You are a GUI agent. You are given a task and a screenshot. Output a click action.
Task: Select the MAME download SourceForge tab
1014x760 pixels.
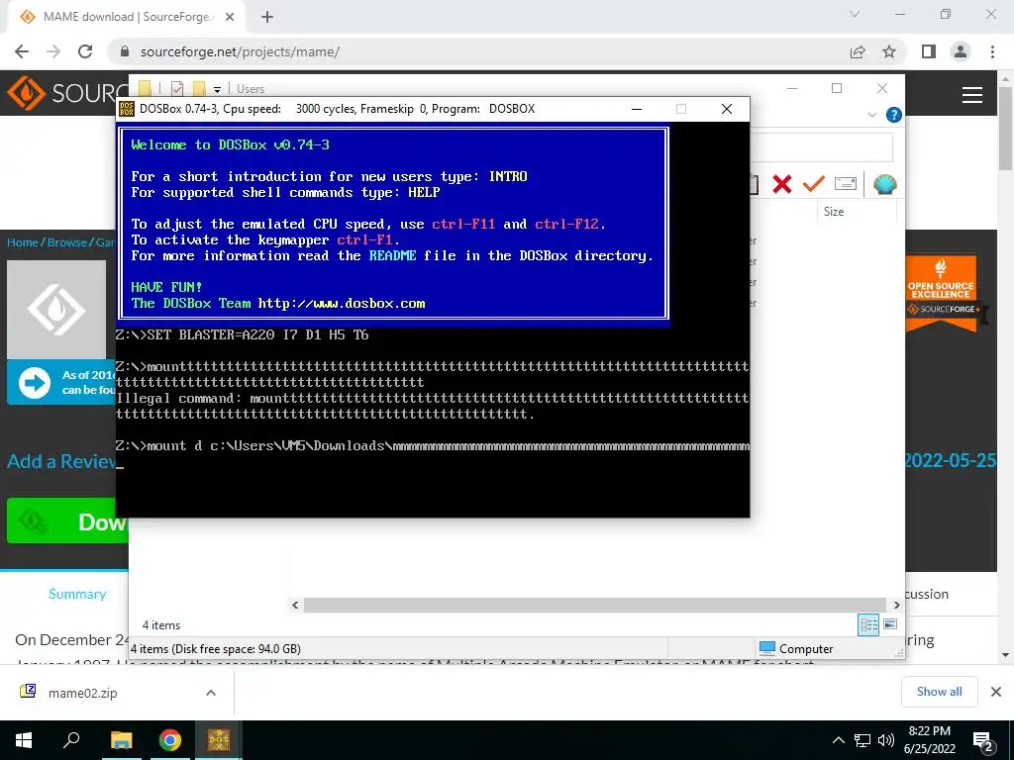[126, 17]
